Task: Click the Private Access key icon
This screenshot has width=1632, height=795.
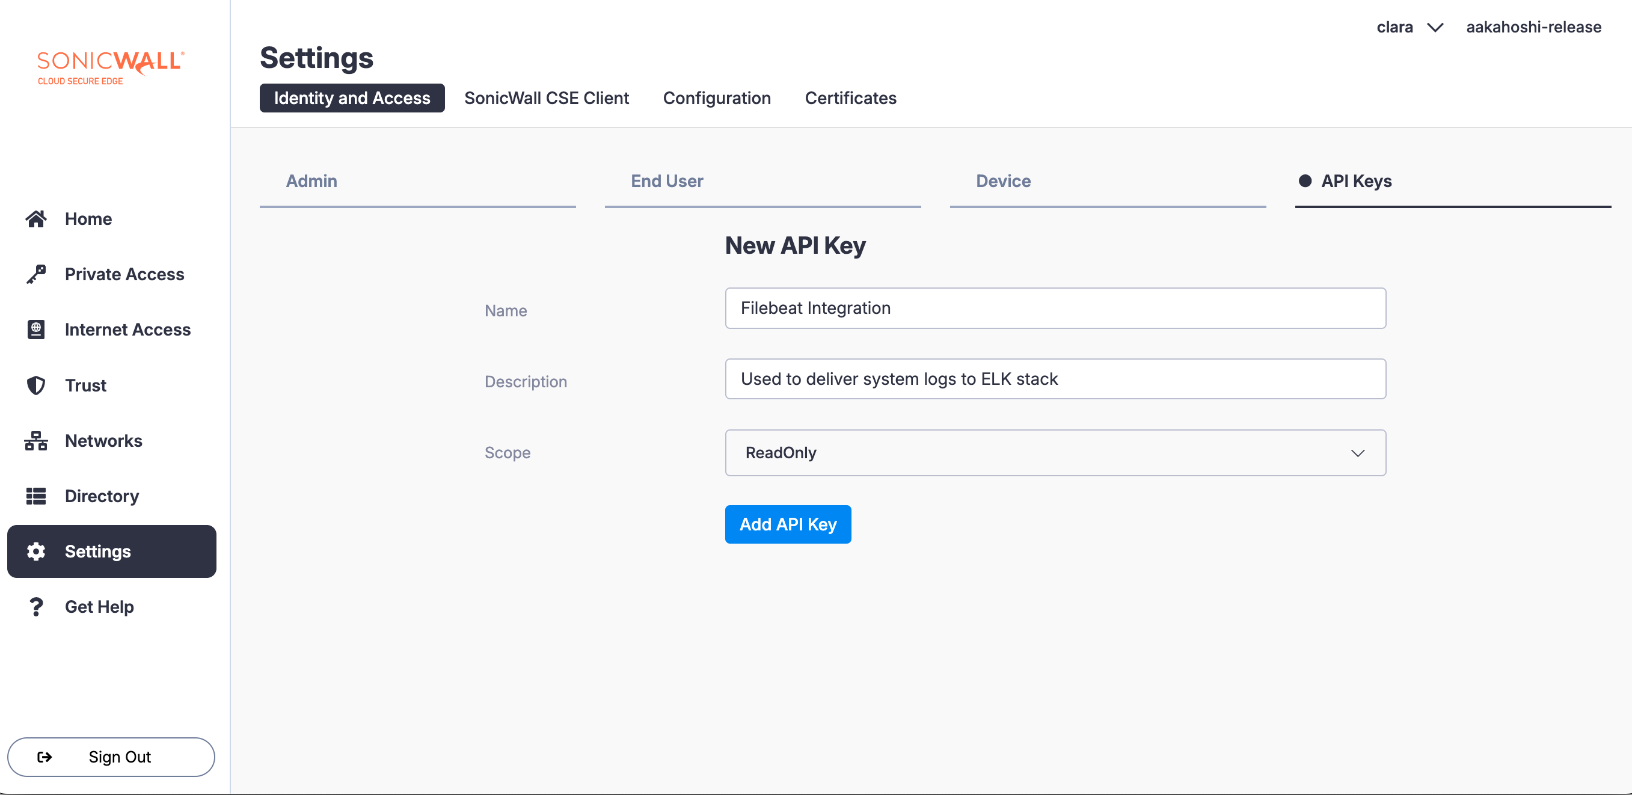Action: (35, 274)
